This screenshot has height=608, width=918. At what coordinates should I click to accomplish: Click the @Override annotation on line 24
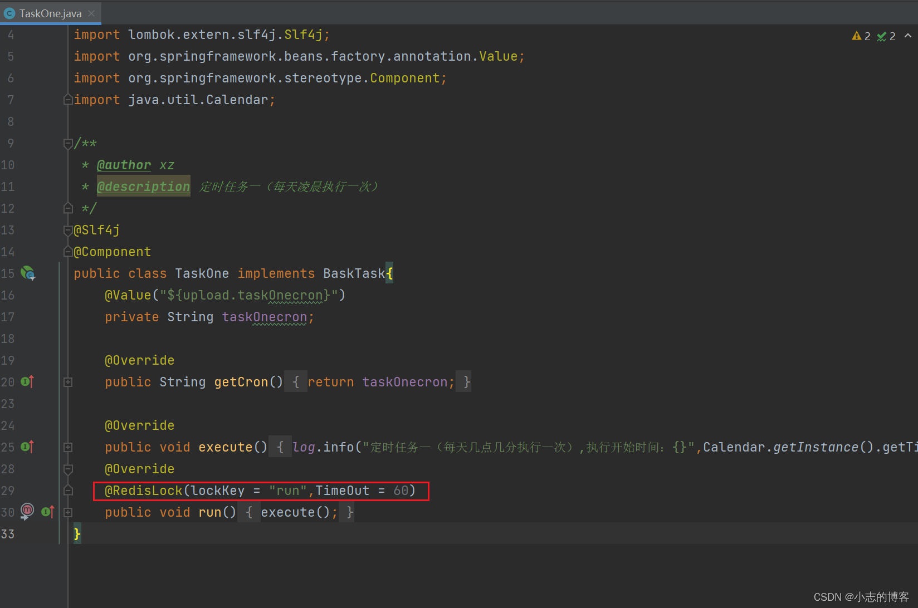tap(140, 425)
